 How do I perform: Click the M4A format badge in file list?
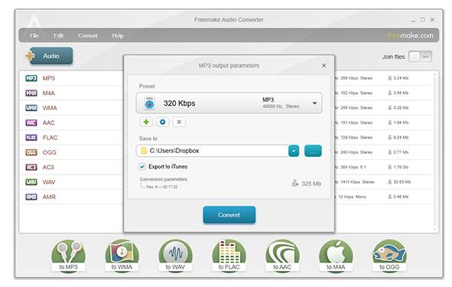(x=31, y=93)
